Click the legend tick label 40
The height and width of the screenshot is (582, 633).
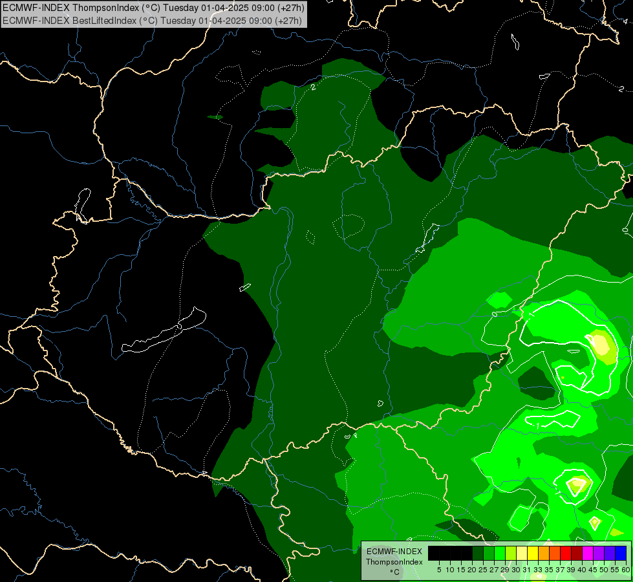(x=581, y=570)
